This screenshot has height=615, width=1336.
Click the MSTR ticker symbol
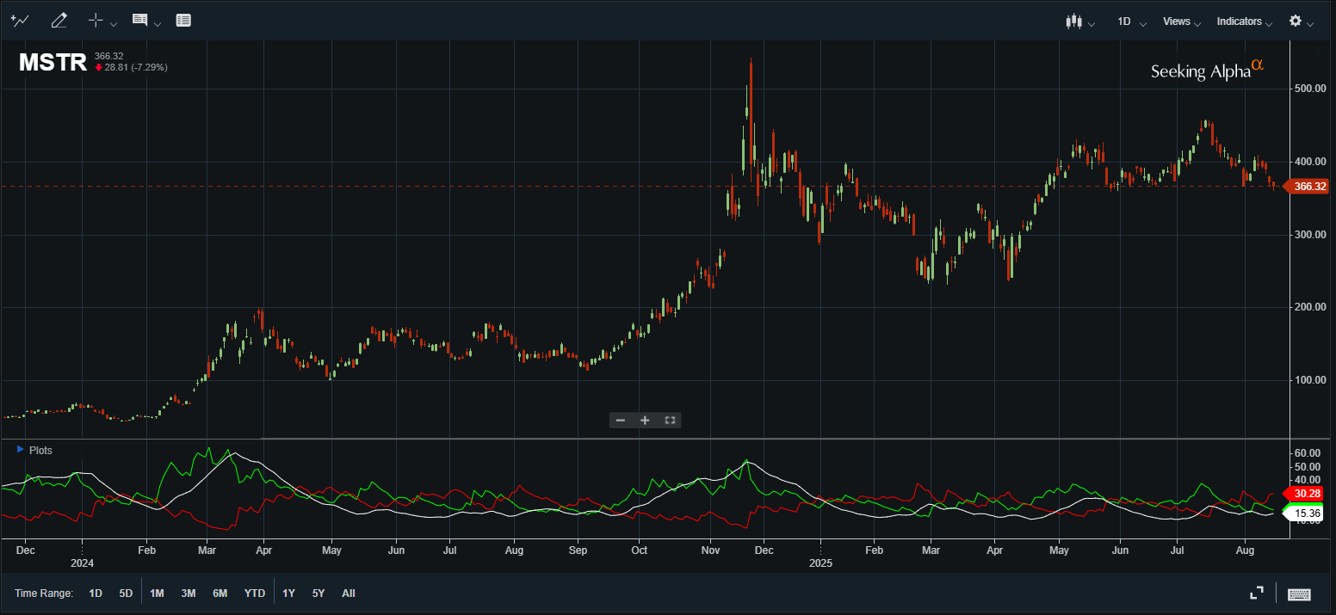pyautogui.click(x=53, y=62)
